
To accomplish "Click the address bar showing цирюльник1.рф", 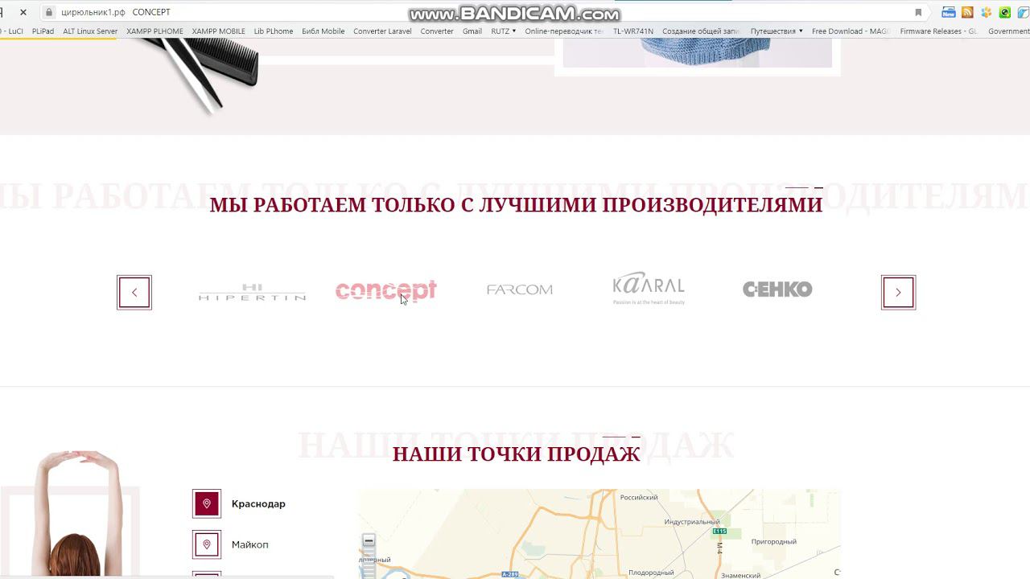I will [483, 12].
